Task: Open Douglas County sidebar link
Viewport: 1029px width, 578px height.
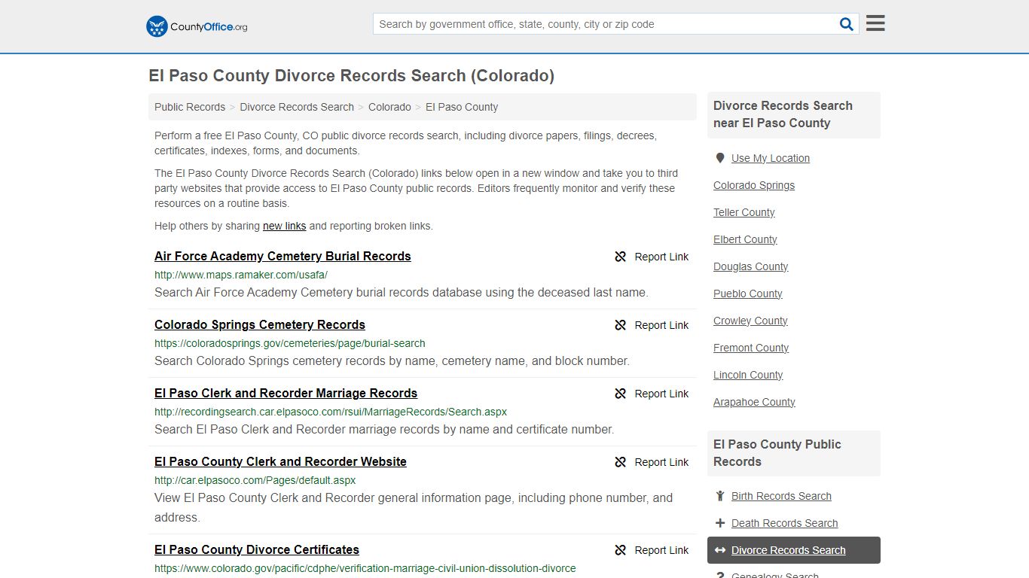Action: tap(751, 266)
